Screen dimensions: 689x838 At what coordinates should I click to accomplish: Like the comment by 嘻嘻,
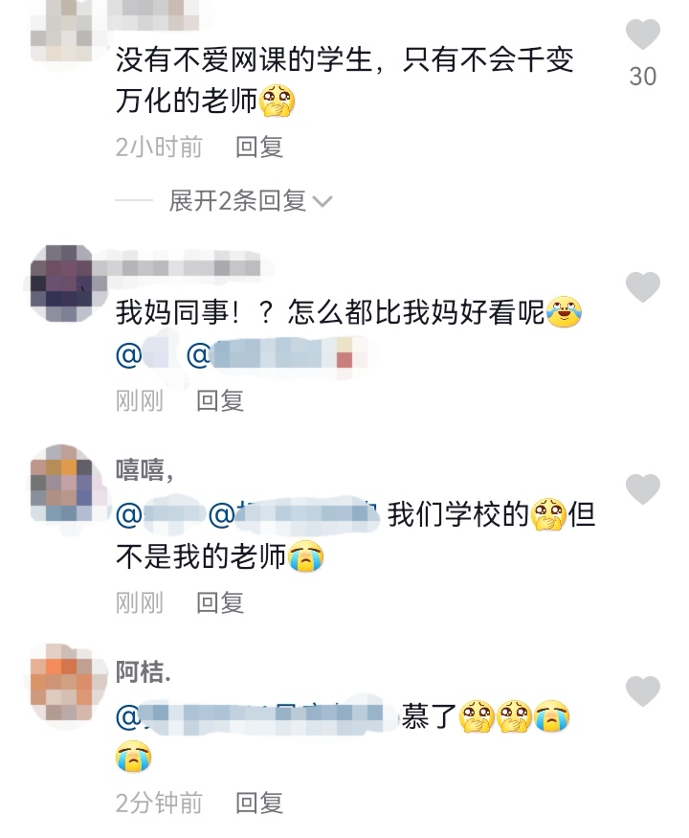(642, 489)
